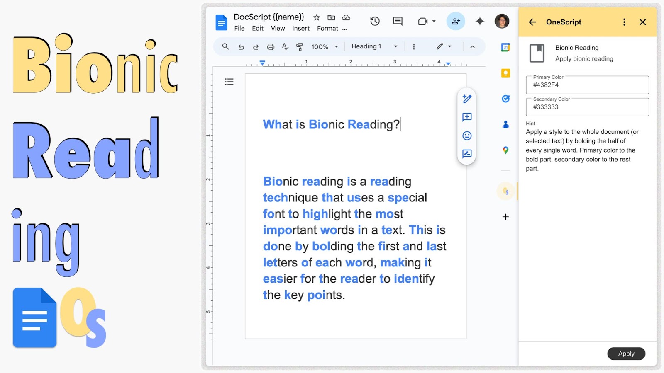This screenshot has width=664, height=373.
Task: Open the OneScript add-on icon
Action: pos(505,191)
